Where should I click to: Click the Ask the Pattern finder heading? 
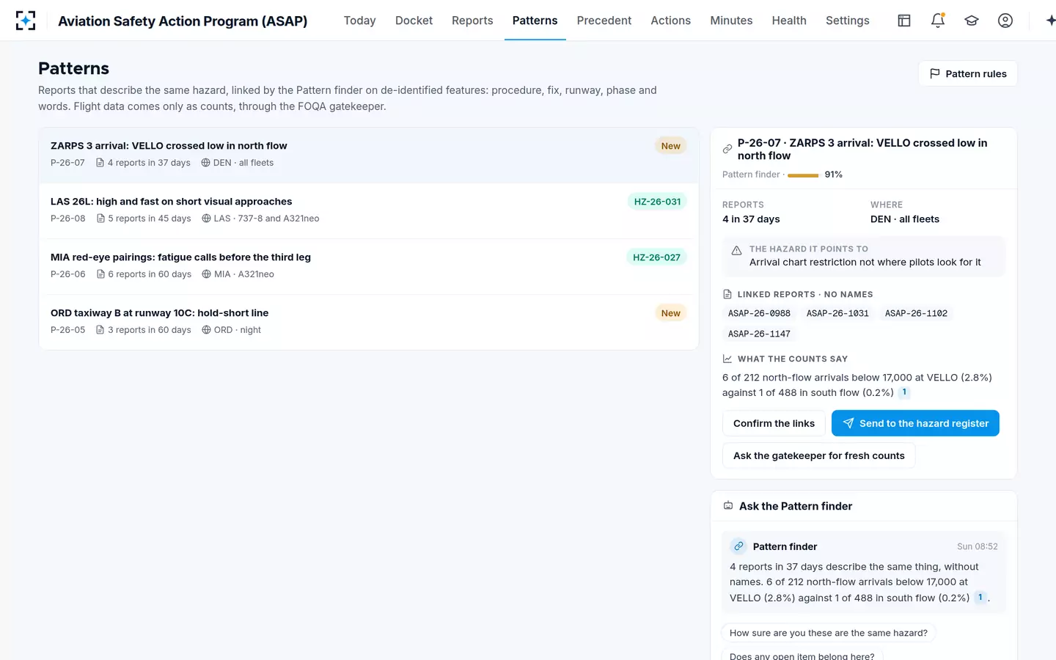(x=796, y=506)
